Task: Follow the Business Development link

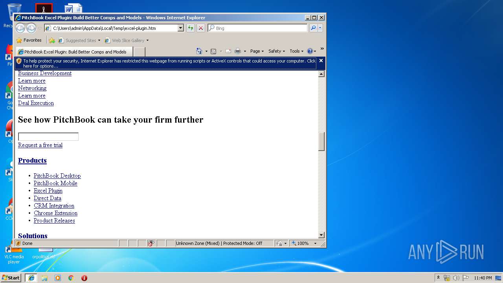Action: (x=45, y=73)
